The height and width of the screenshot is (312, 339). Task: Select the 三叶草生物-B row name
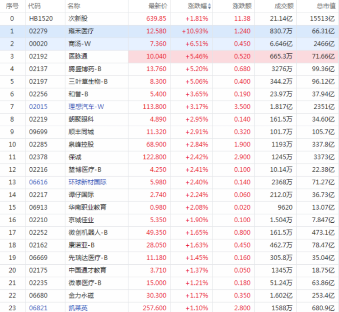(x=88, y=82)
